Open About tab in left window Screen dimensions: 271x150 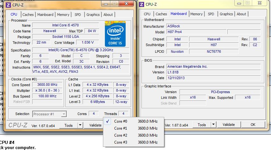pos(108,15)
